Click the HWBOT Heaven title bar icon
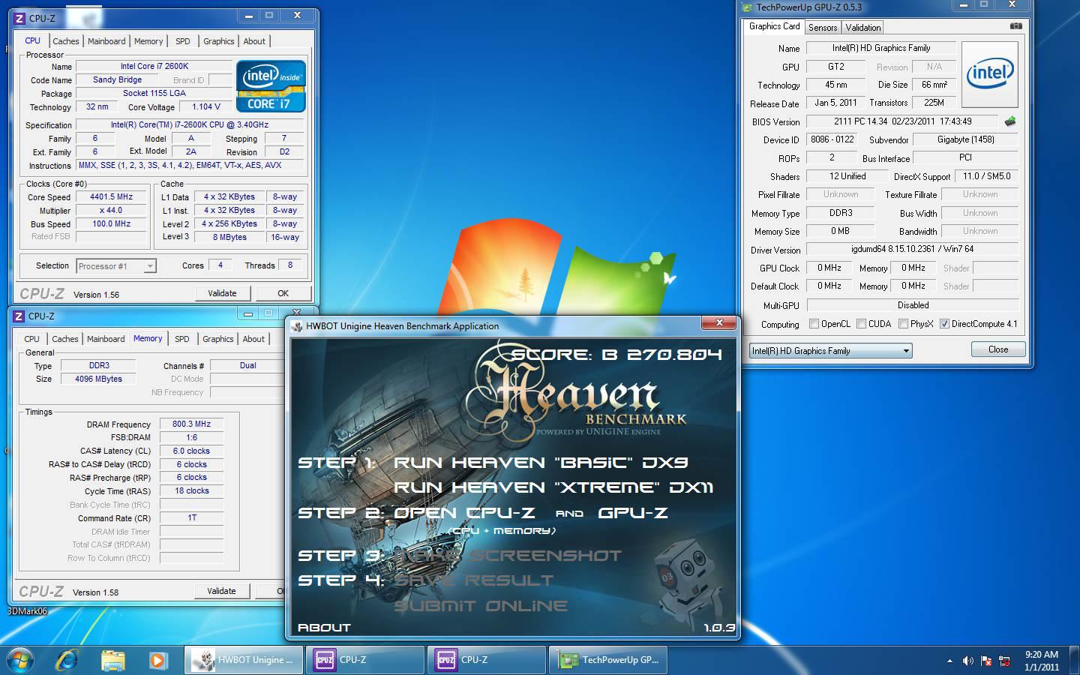Viewport: 1080px width, 675px height. 298,325
